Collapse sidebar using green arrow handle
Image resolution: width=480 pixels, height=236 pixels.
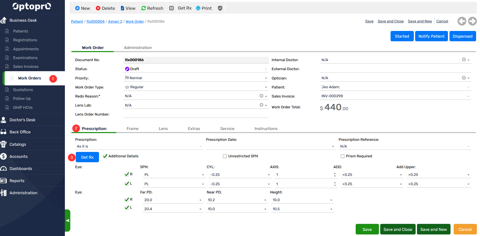click(67, 221)
